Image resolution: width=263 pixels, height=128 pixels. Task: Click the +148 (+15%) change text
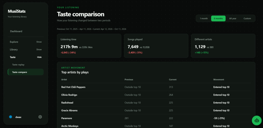(x=201, y=53)
